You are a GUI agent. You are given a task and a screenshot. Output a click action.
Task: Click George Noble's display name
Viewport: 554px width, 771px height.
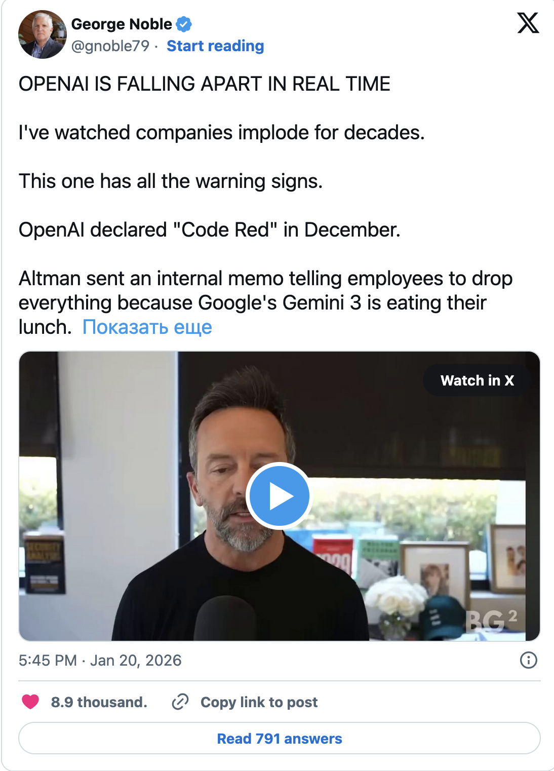point(121,23)
